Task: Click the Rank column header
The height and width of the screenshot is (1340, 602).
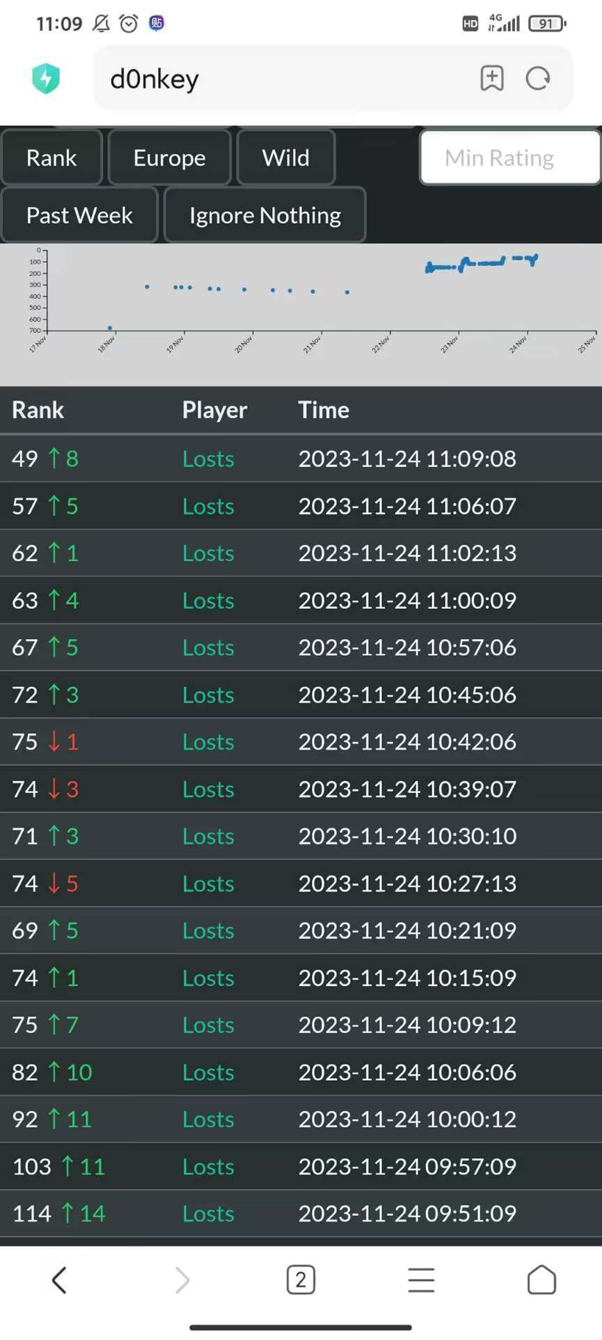Action: (x=38, y=410)
